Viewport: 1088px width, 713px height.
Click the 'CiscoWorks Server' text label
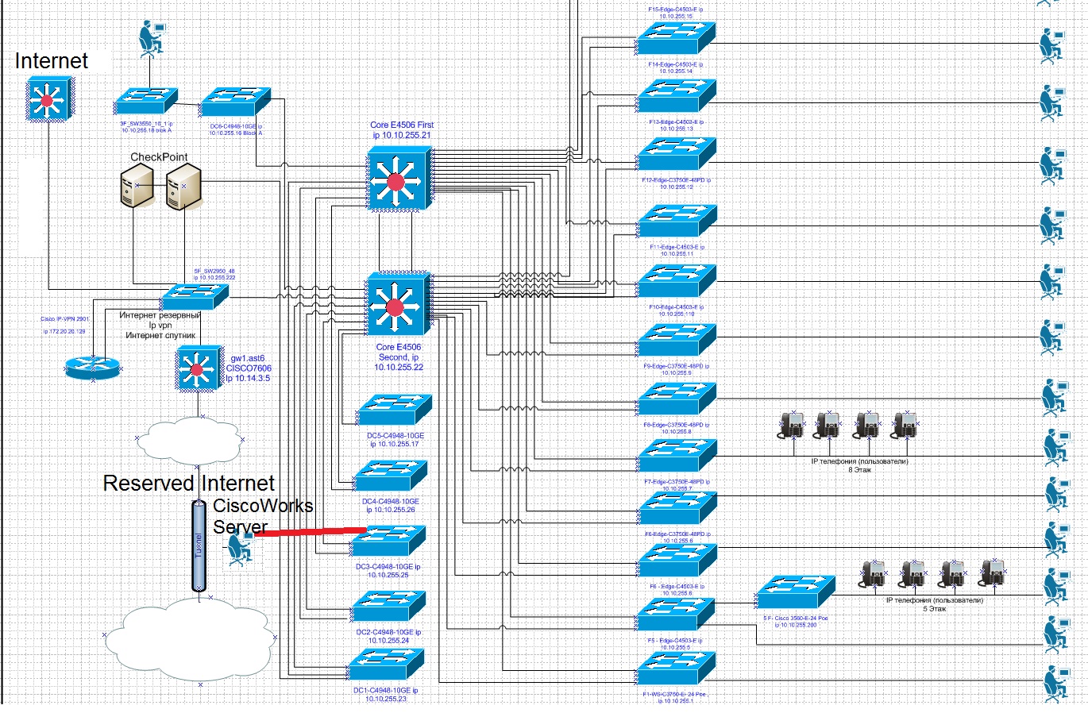[263, 516]
